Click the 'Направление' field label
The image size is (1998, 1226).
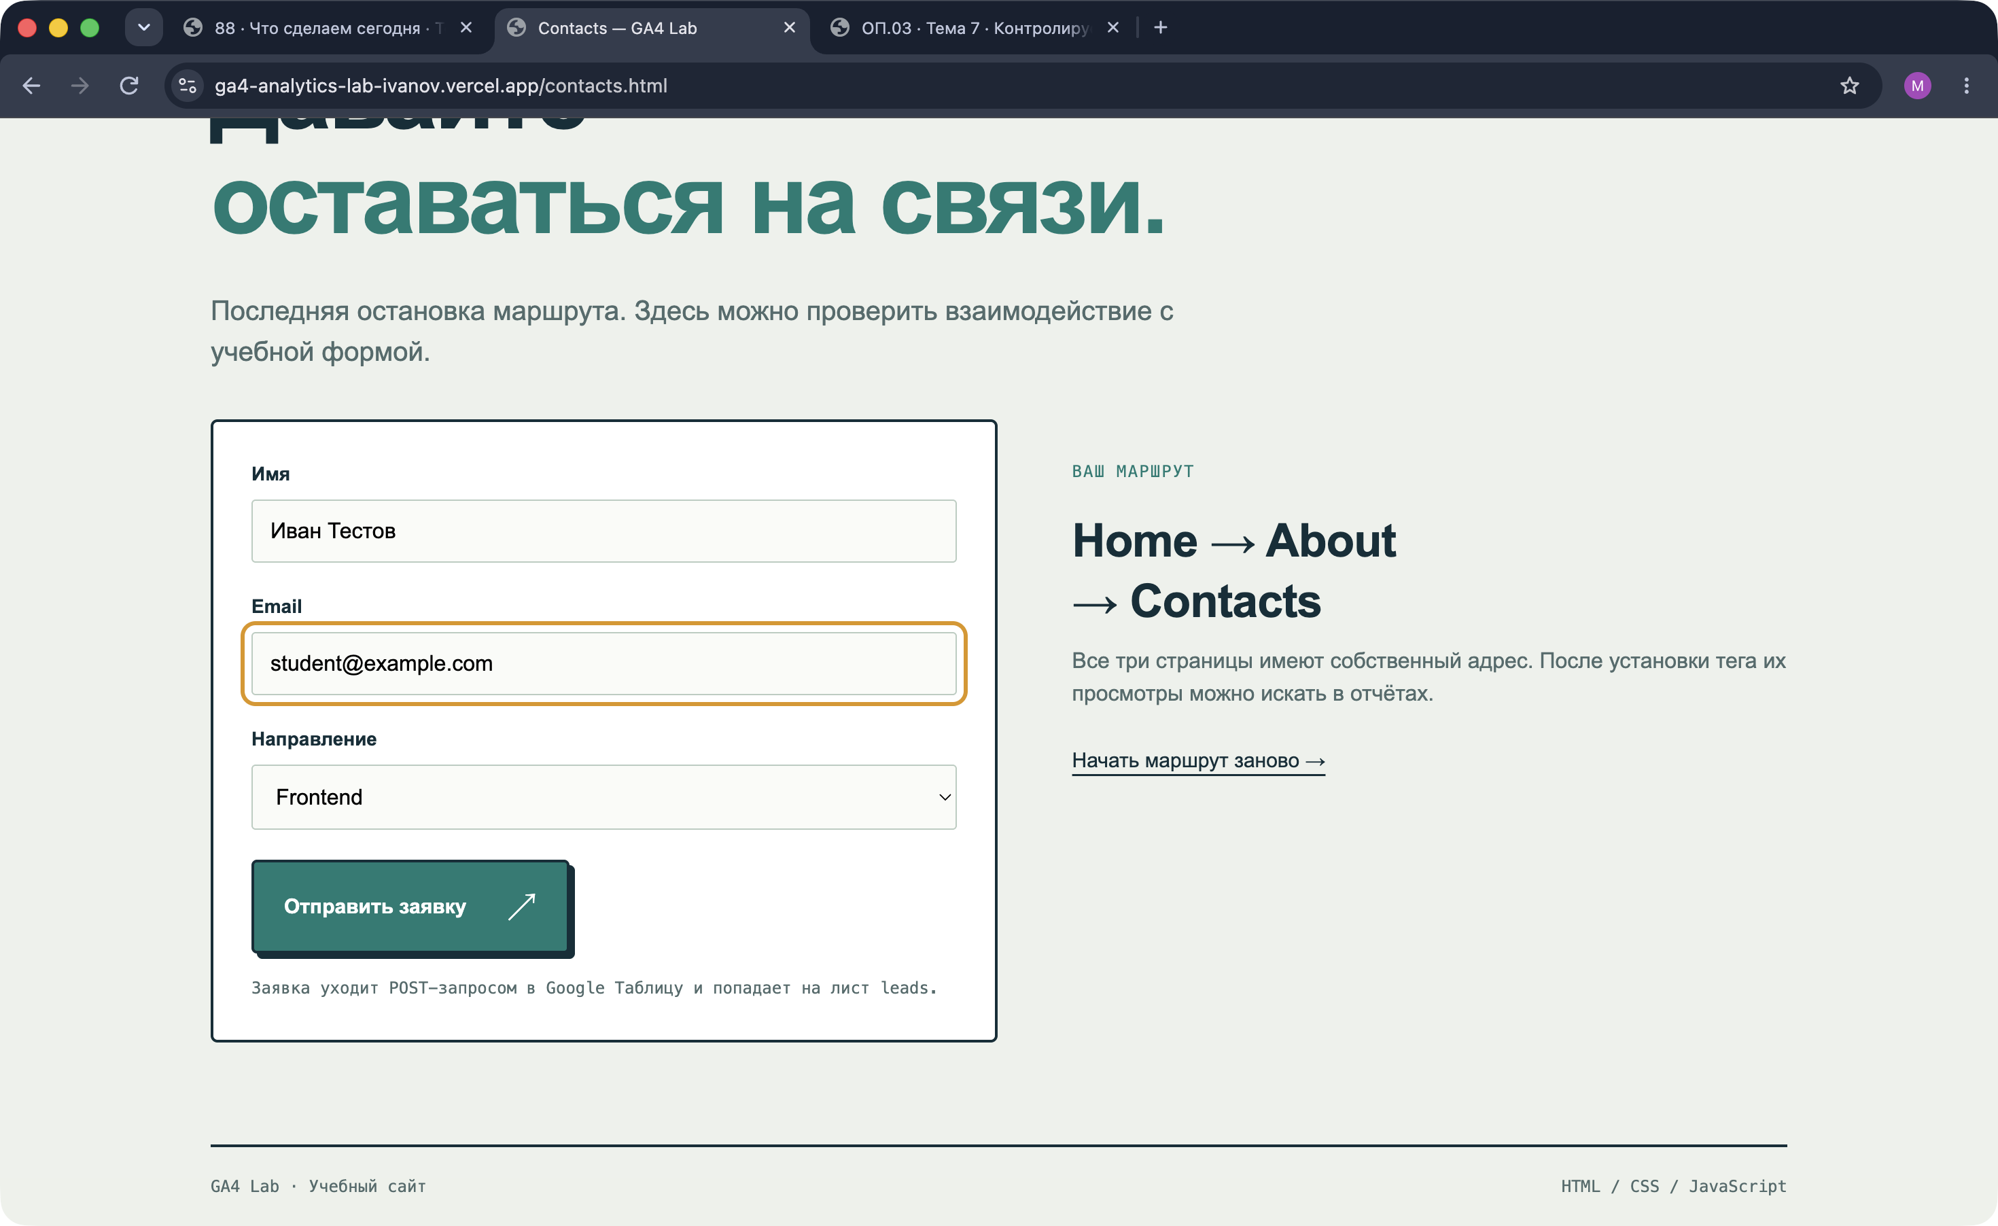coord(314,739)
